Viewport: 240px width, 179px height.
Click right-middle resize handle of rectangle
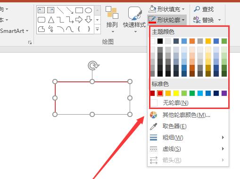(130, 98)
